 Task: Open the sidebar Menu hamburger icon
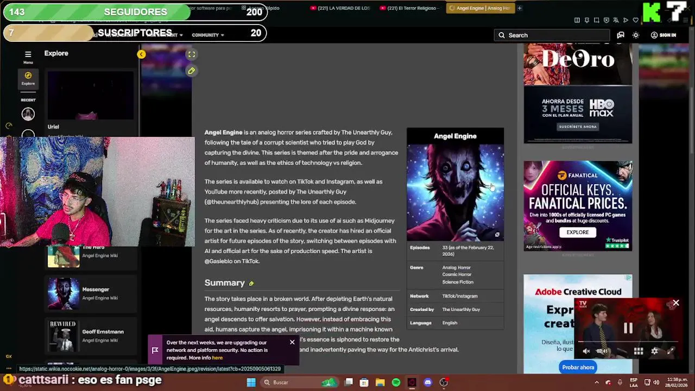[28, 54]
